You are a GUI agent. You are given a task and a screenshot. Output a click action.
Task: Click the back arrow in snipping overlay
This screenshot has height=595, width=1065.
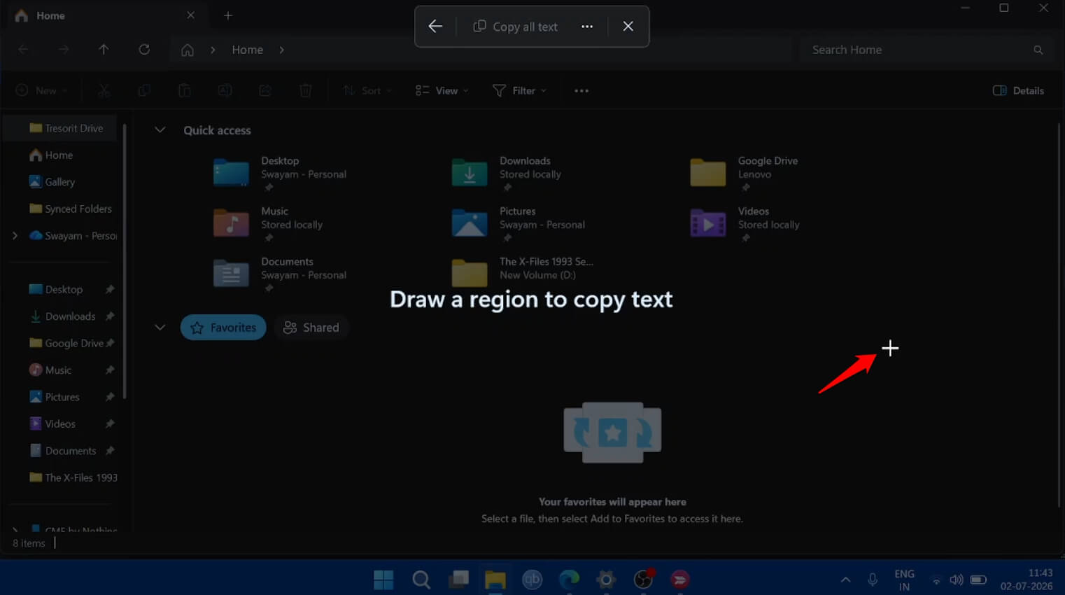tap(435, 27)
